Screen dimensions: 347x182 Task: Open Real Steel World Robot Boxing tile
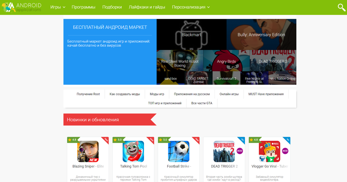[x=180, y=60]
